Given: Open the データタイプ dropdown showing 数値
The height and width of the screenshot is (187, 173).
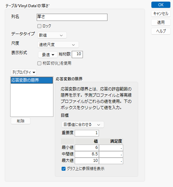Looking at the screenshot, I should coord(52,35).
